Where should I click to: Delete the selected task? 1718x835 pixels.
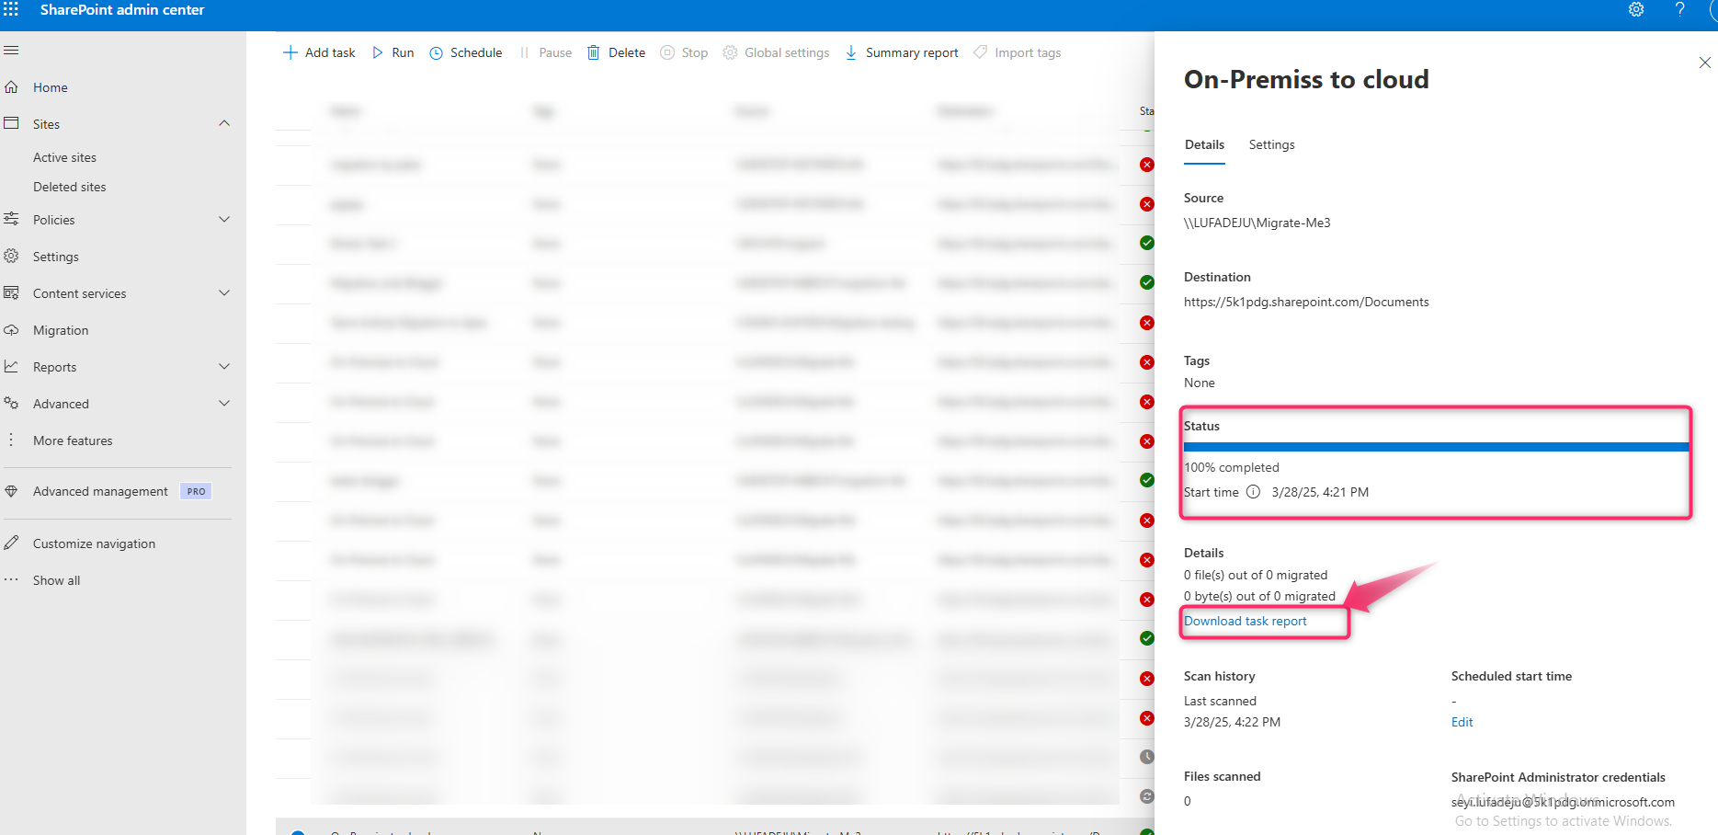pyautogui.click(x=616, y=52)
